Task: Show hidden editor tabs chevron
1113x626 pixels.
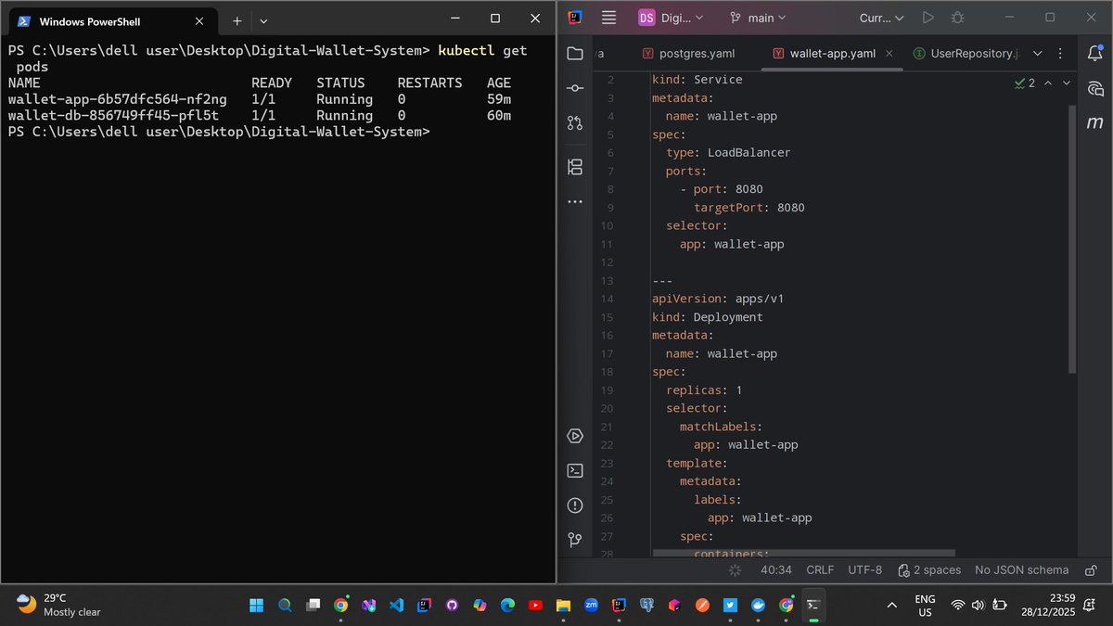Action: click(x=1037, y=54)
